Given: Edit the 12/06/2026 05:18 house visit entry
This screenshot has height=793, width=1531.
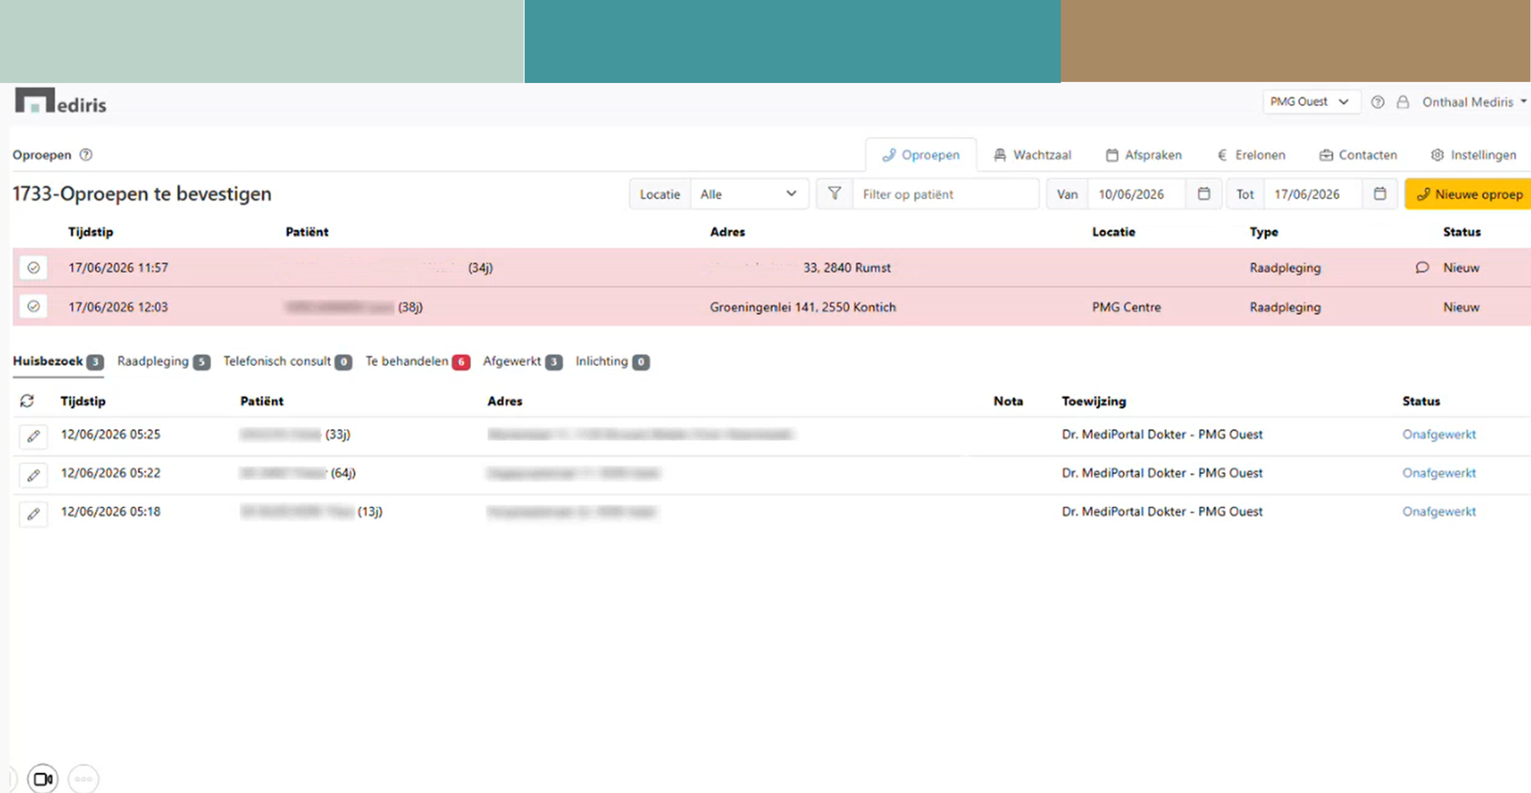Looking at the screenshot, I should tap(33, 513).
